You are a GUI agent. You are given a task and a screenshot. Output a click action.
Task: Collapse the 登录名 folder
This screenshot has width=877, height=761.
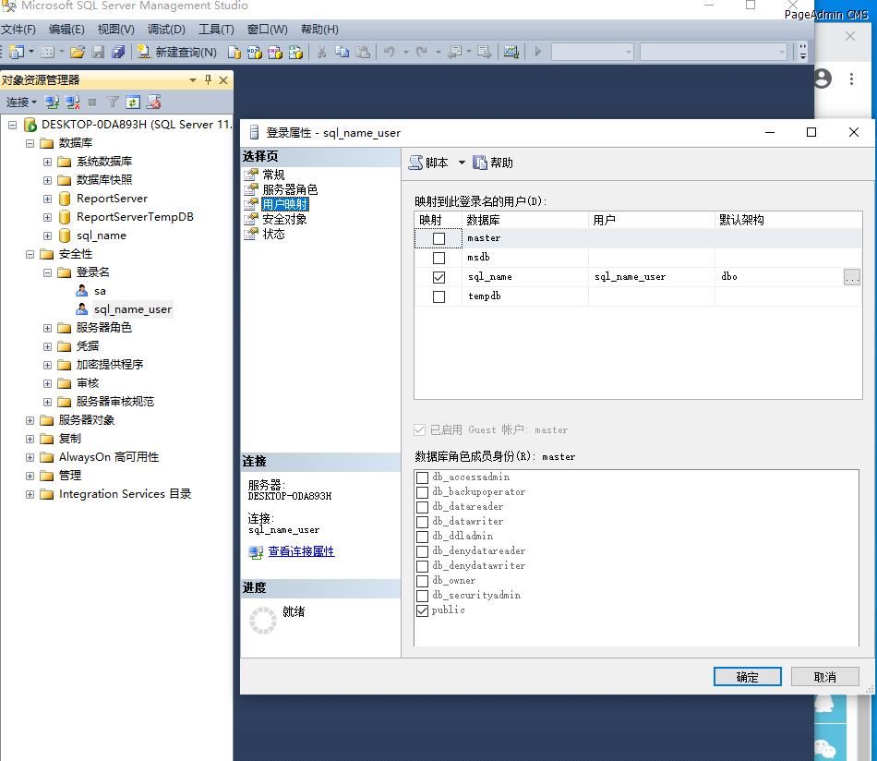pos(47,272)
